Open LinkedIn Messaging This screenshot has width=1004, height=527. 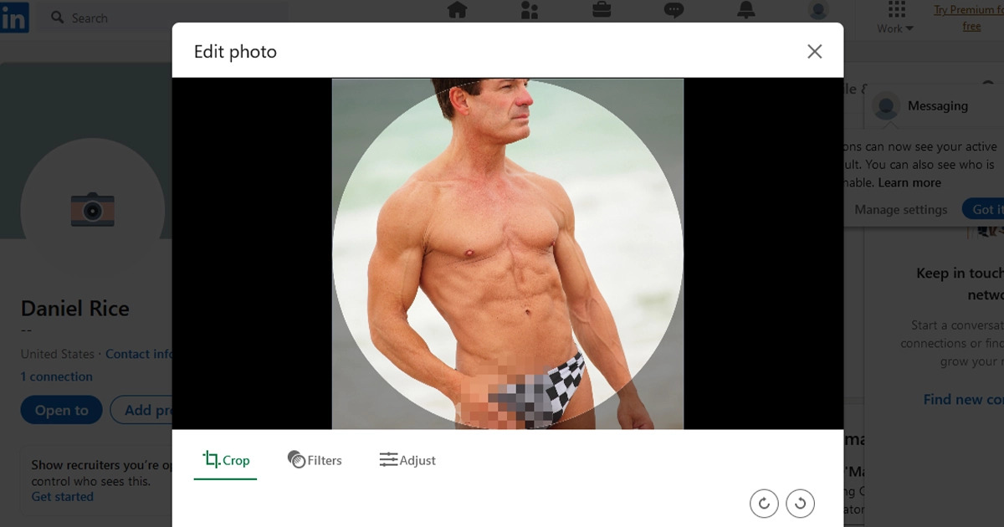(673, 12)
